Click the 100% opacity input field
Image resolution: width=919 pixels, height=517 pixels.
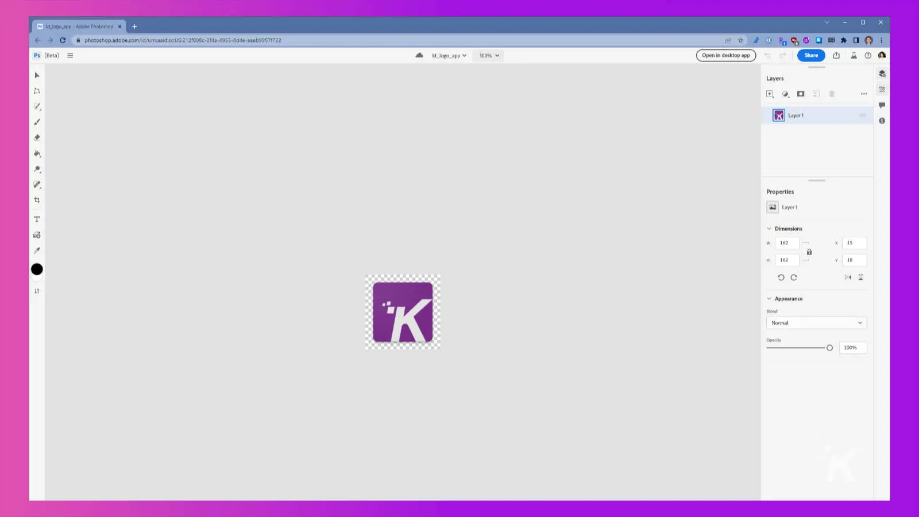853,348
